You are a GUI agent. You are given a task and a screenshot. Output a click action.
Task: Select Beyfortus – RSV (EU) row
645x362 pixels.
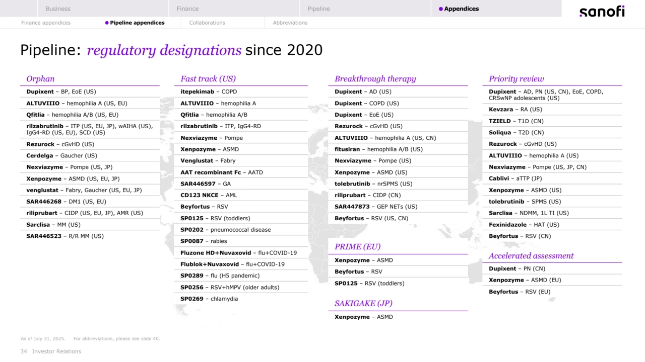coord(552,292)
